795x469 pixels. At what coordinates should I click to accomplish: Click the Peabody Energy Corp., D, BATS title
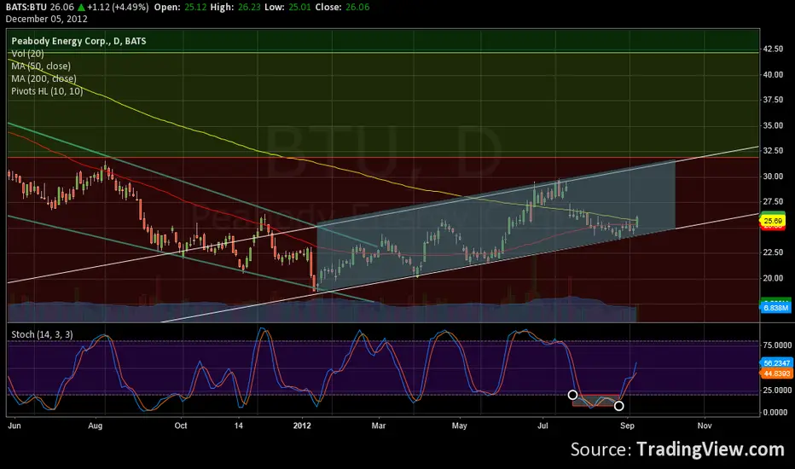coord(78,41)
